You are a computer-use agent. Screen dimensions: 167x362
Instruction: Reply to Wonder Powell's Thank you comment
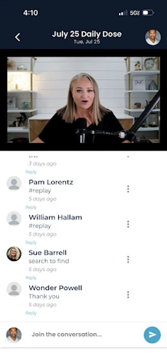coord(31,313)
